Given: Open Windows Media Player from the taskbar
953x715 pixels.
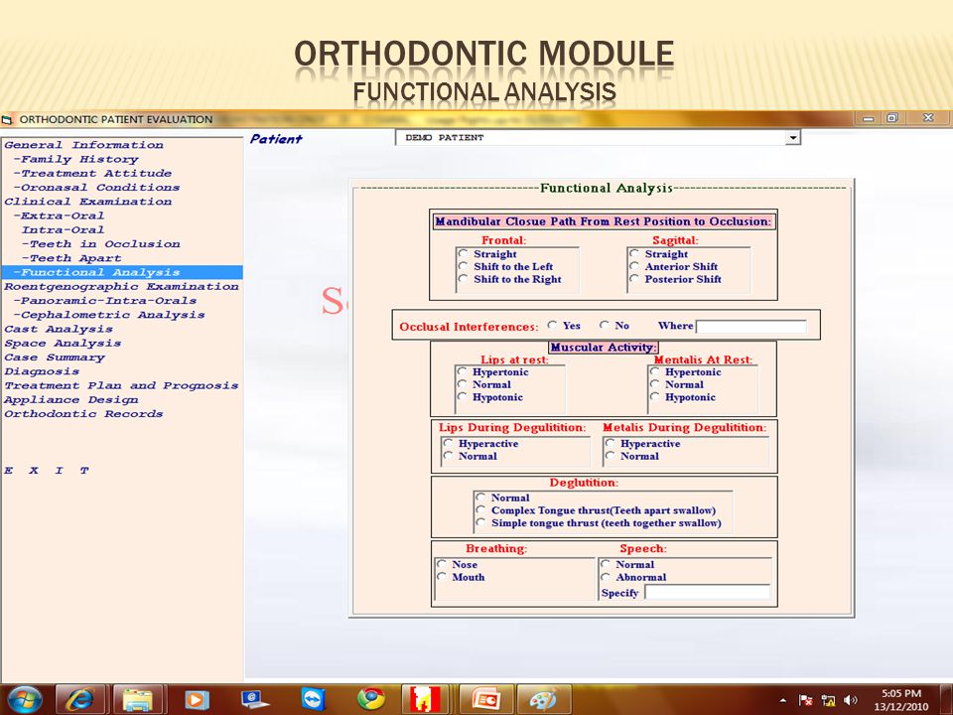Looking at the screenshot, I should [196, 699].
